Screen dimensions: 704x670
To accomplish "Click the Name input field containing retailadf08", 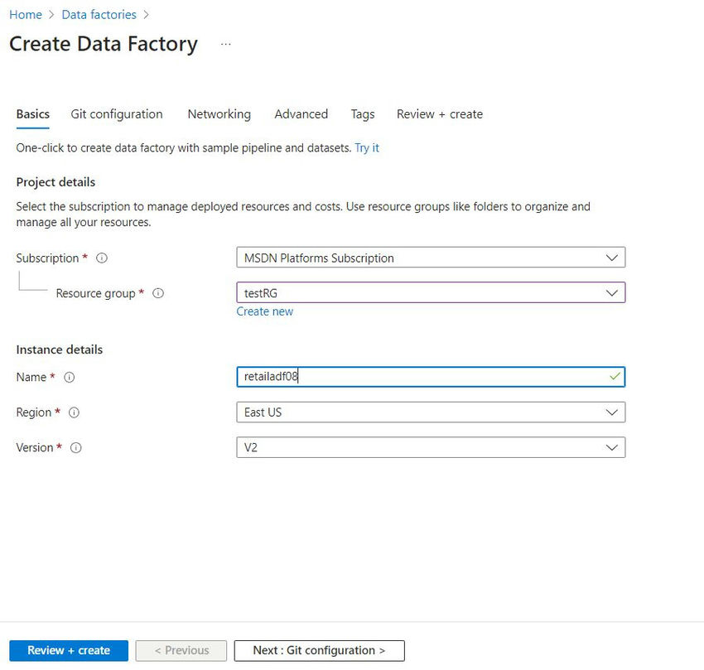I will (431, 377).
